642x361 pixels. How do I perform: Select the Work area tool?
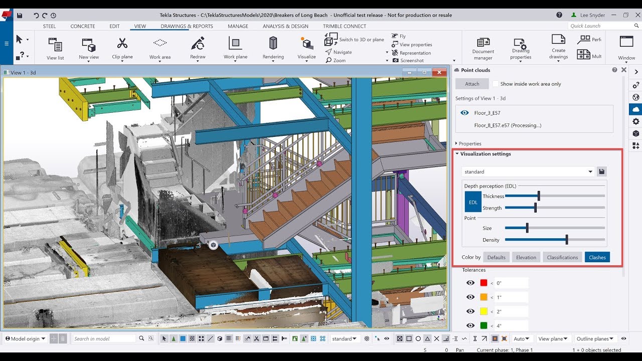(160, 44)
